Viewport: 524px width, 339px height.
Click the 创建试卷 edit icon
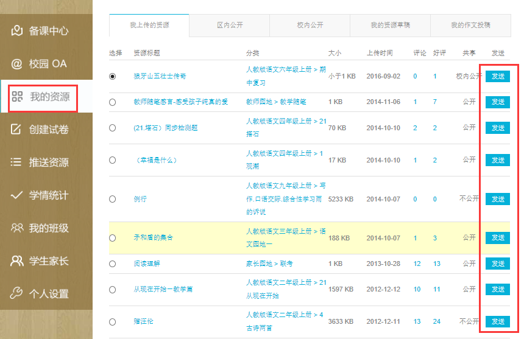click(x=17, y=129)
